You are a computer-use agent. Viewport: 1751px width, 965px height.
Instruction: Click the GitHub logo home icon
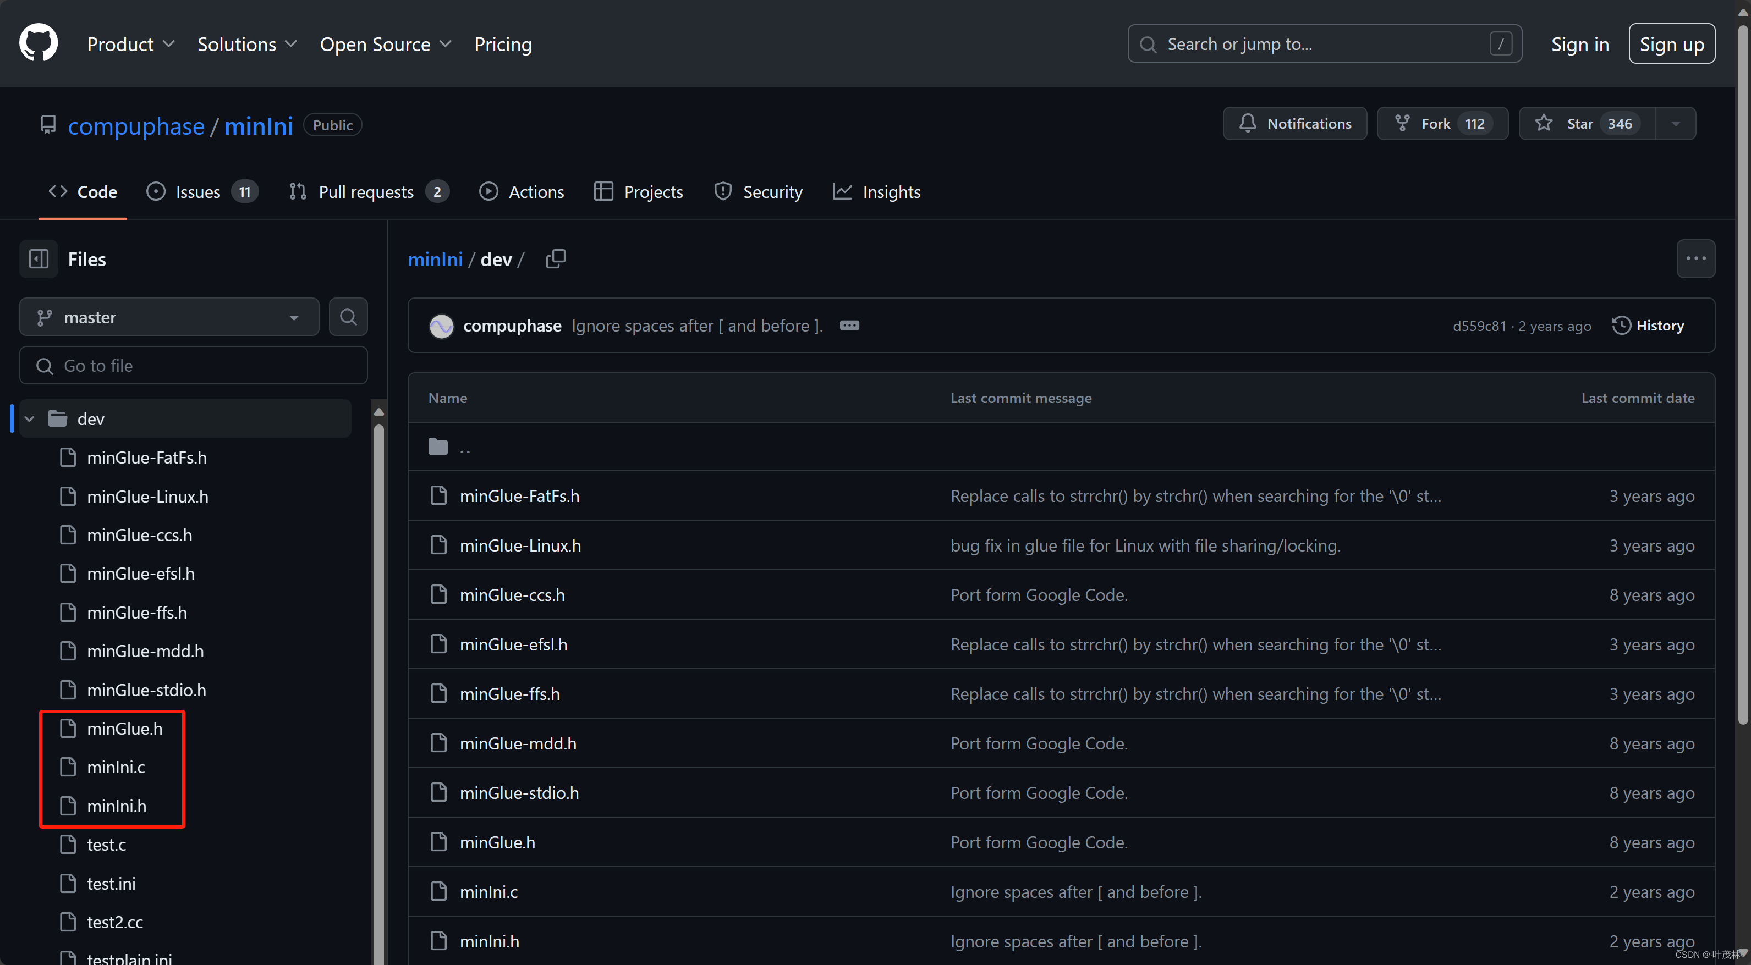point(38,43)
